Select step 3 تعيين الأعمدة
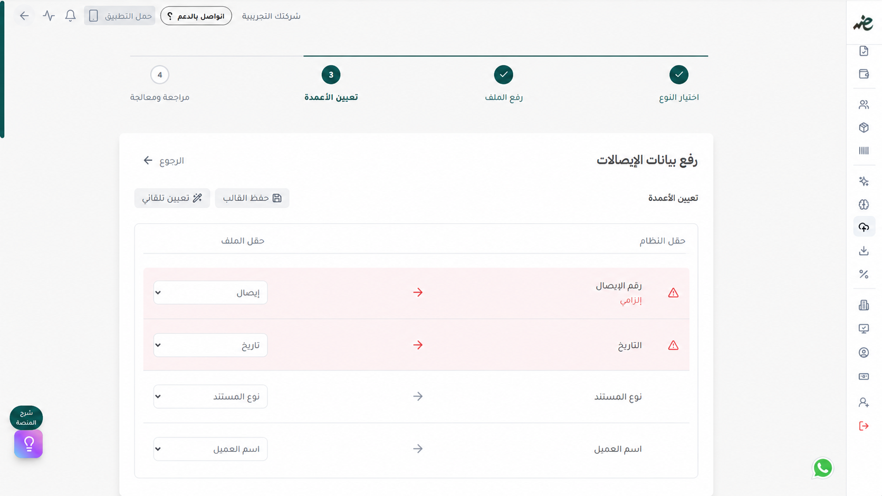The width and height of the screenshot is (882, 496). [x=331, y=83]
